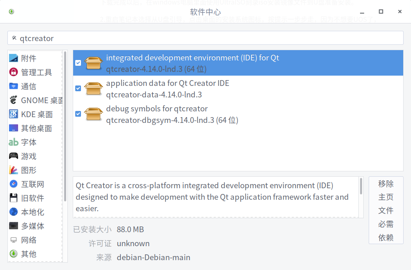Click the GNOME 桌面 footprint icon
Image resolution: width=411 pixels, height=270 pixels.
(14, 100)
